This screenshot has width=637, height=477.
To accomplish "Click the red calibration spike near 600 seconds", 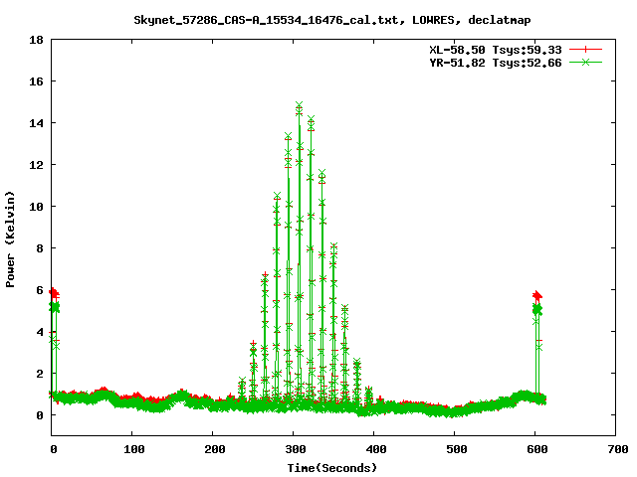I will click(537, 295).
